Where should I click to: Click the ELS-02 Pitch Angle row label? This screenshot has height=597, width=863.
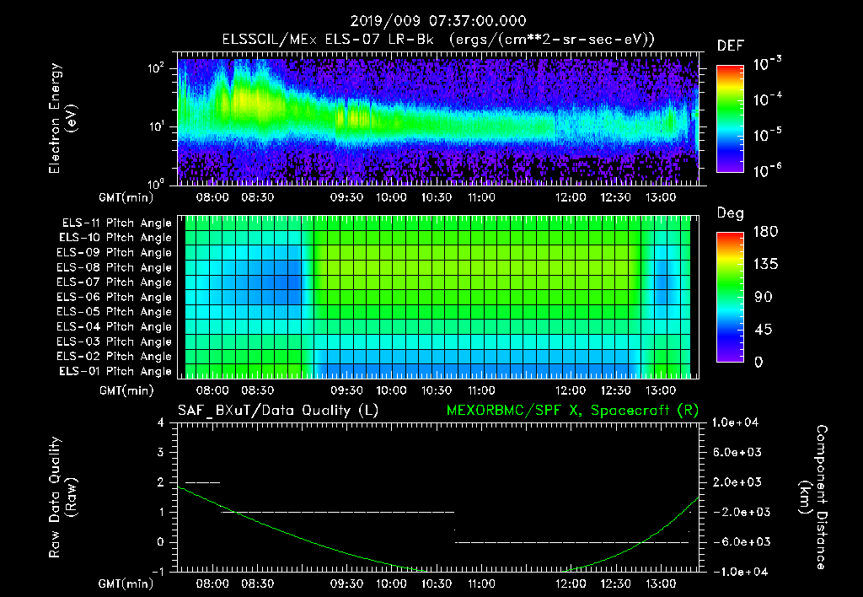tap(114, 357)
